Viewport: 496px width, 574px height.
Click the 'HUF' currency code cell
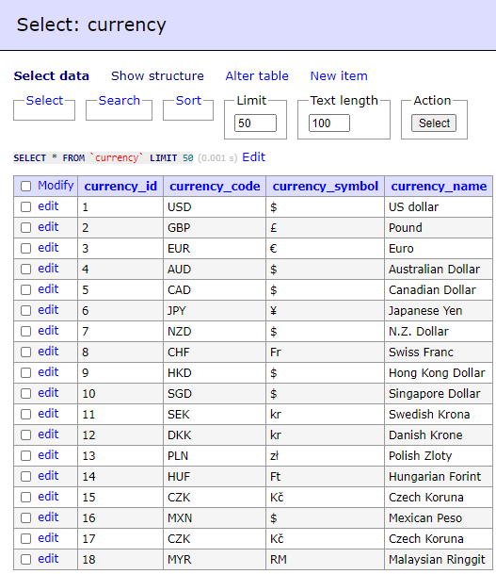point(215,477)
